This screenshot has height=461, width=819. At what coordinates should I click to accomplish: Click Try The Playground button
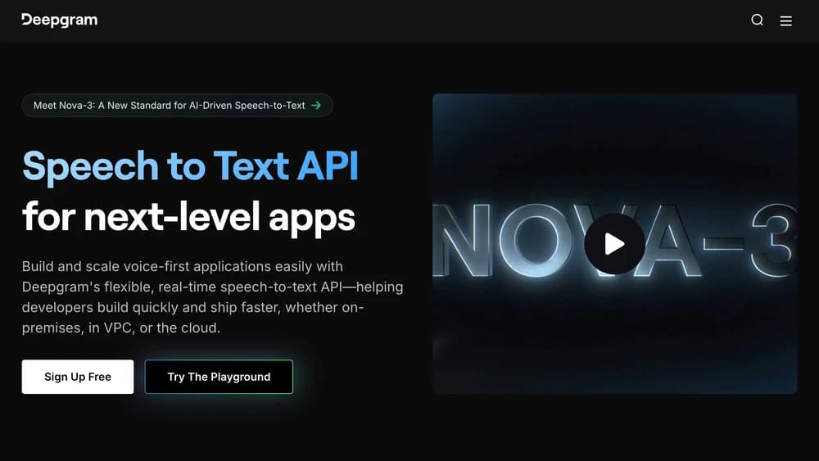pyautogui.click(x=219, y=377)
